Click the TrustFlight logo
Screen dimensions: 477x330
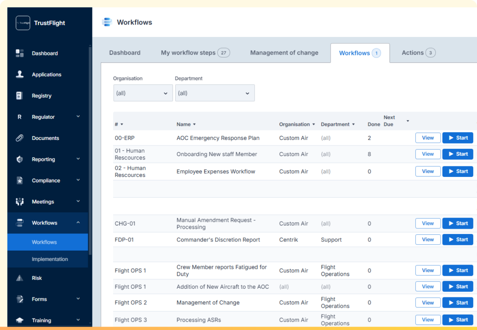click(22, 23)
